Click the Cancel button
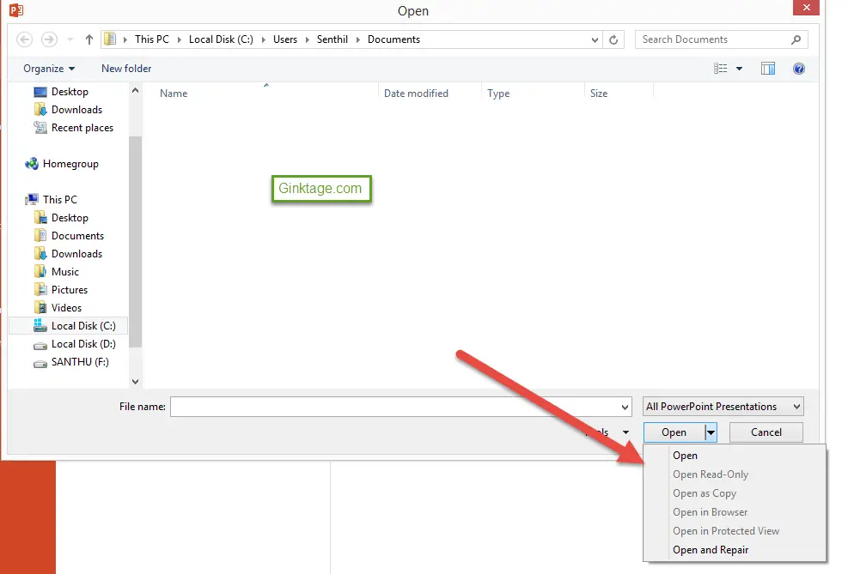 coord(766,432)
